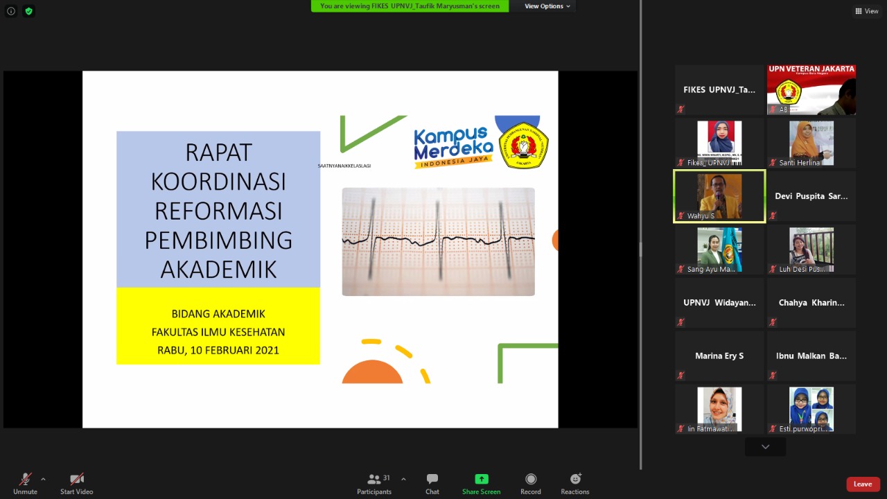887x499 pixels.
Task: Start video using the camera icon
Action: click(x=76, y=479)
